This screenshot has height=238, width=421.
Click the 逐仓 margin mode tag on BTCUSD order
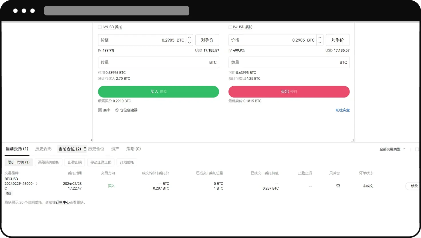tap(8, 193)
